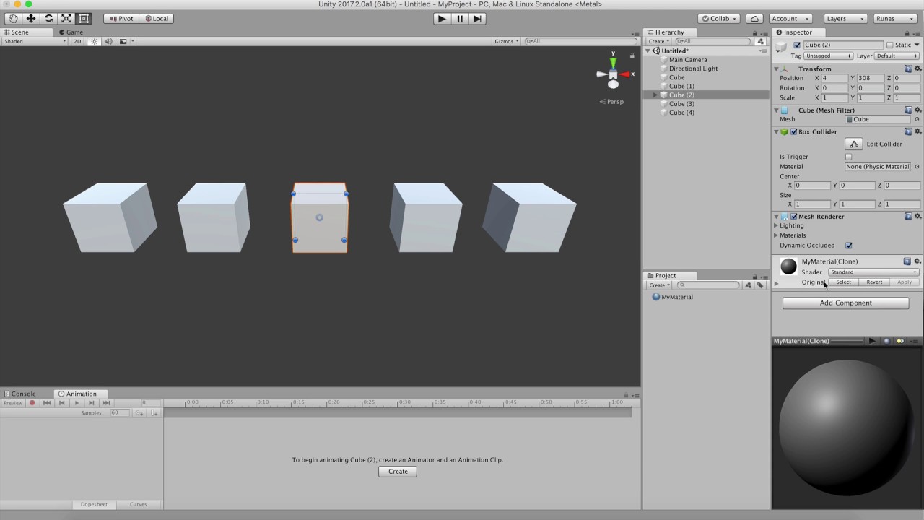Viewport: 924px width, 520px height.
Task: Open the Shader Standard dropdown
Action: pos(873,272)
